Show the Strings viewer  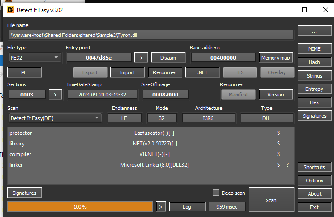(x=315, y=76)
